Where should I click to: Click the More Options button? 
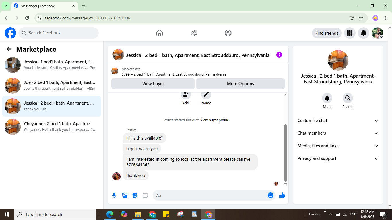(x=240, y=84)
